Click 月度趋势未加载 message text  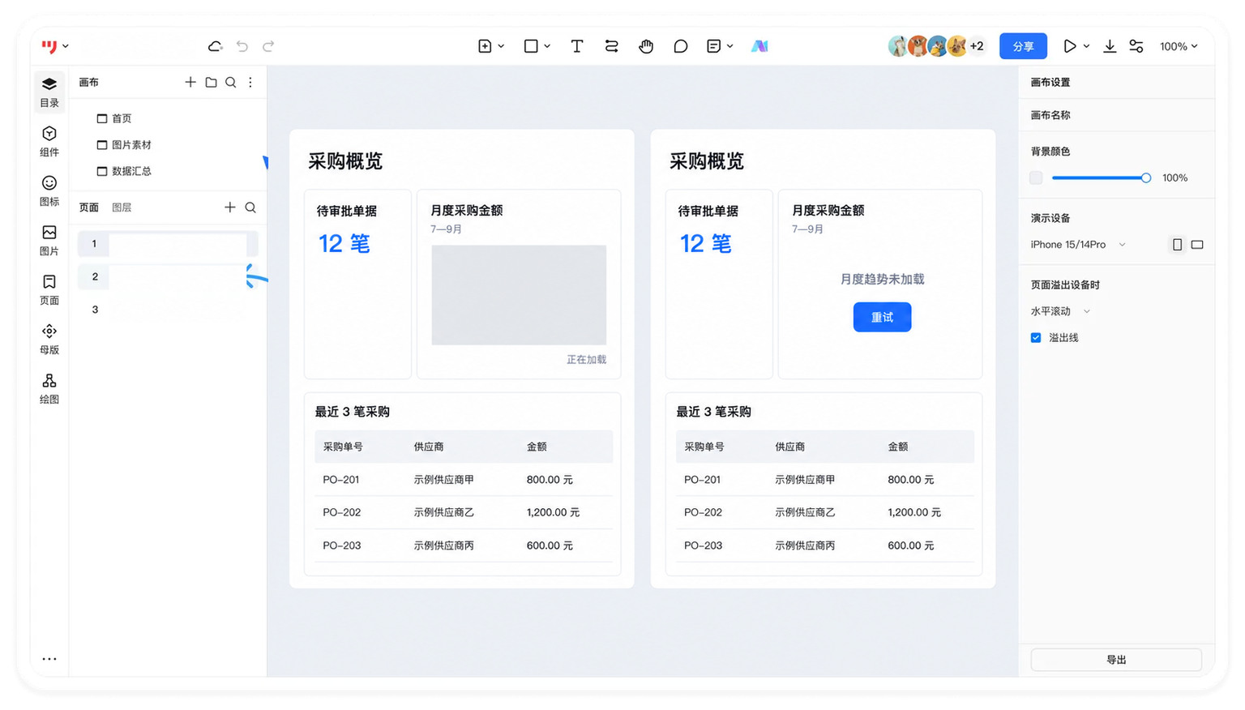882,279
